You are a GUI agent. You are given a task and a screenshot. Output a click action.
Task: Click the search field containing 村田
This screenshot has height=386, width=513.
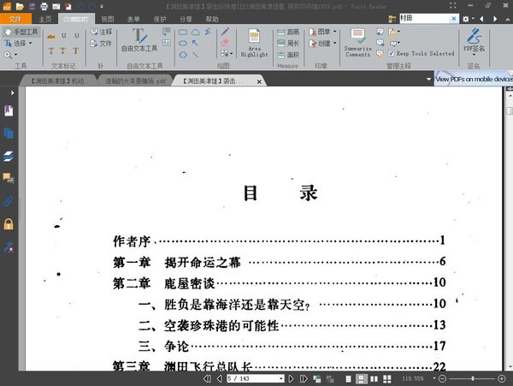point(425,19)
